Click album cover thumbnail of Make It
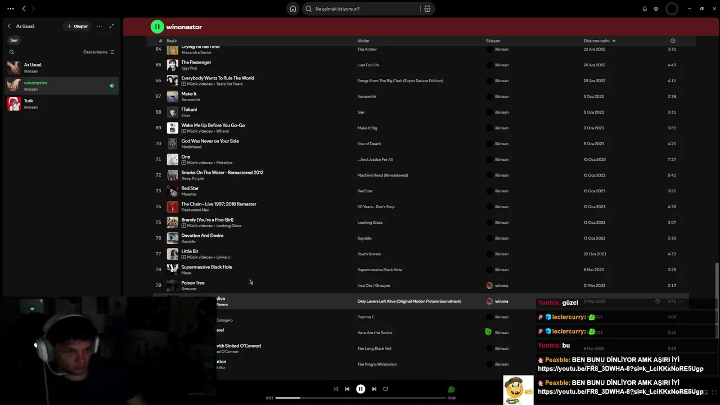The height and width of the screenshot is (405, 720). click(172, 96)
